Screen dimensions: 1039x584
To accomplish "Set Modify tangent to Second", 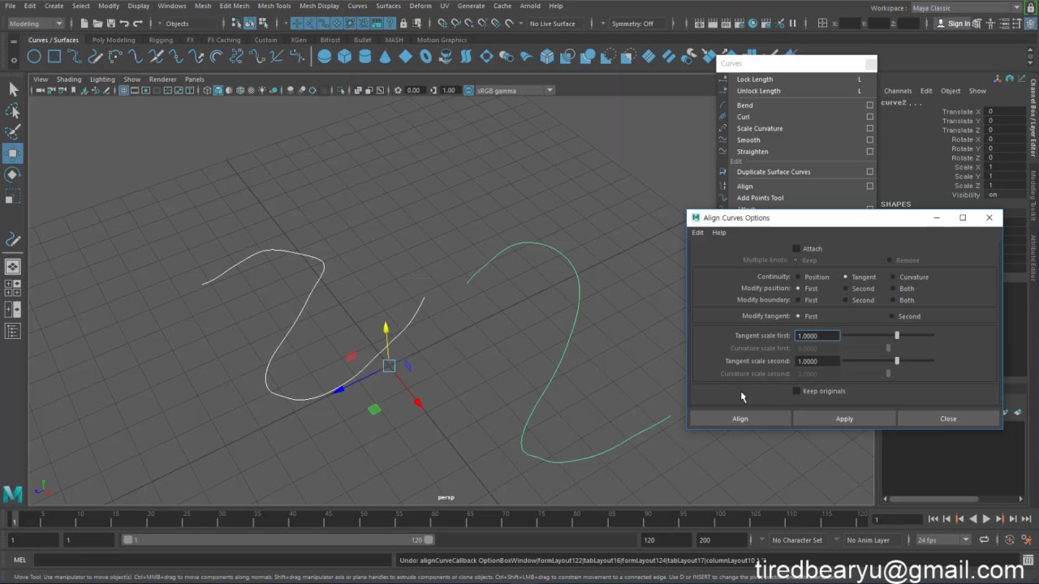I will [893, 316].
